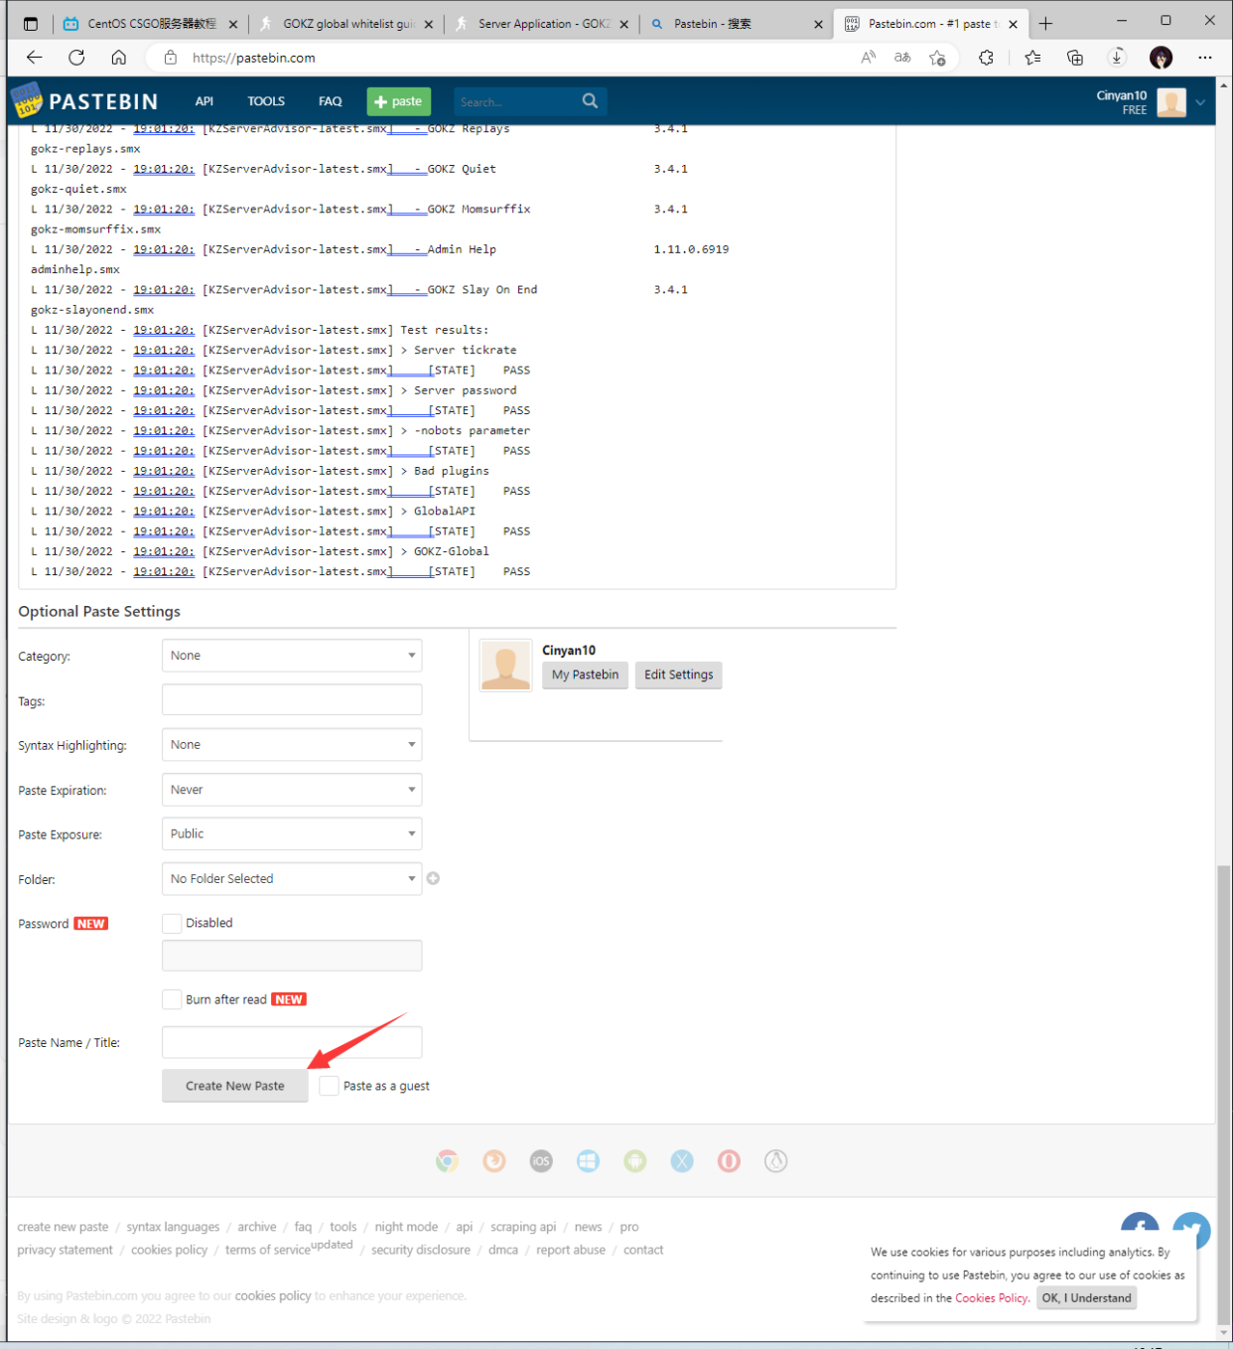Click the Tags input field
Viewport: 1233px width, 1349px height.
(292, 699)
